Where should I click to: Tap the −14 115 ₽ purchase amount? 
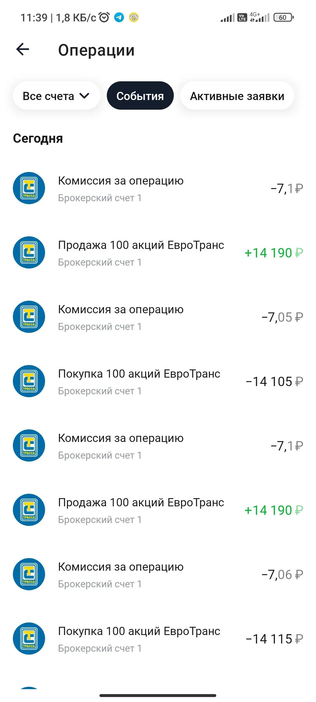click(274, 639)
